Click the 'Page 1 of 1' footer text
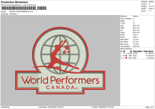 coord(150,107)
